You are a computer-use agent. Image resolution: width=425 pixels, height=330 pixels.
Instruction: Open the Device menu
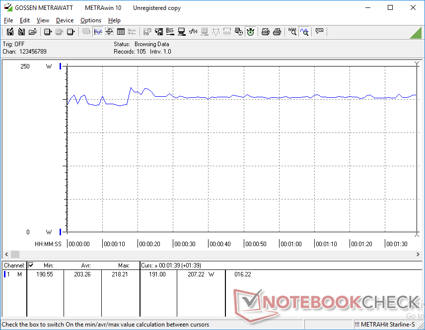click(65, 20)
